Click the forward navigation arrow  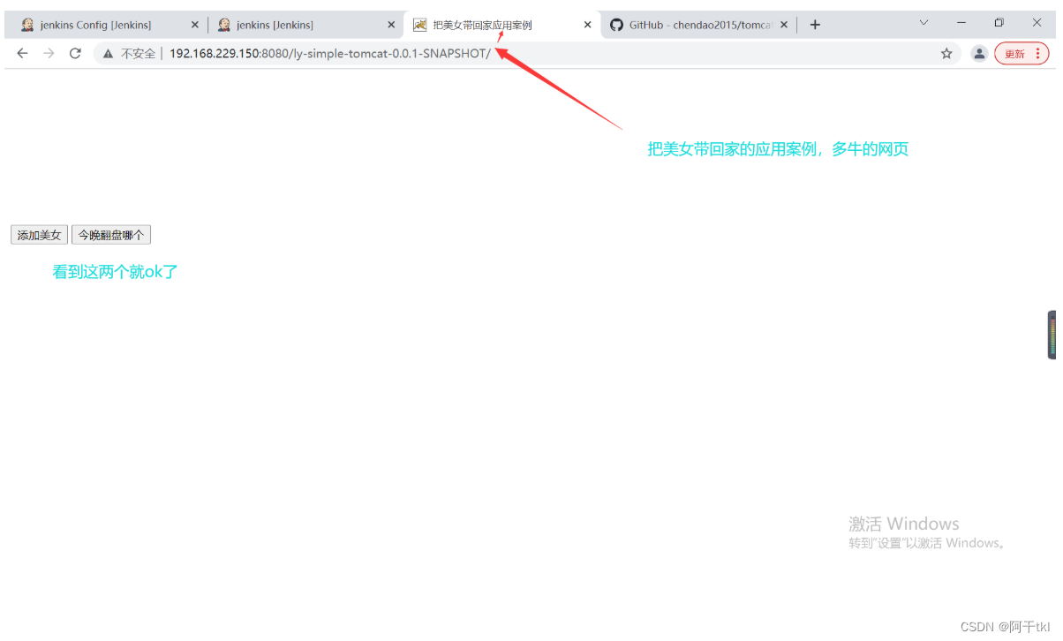point(49,53)
